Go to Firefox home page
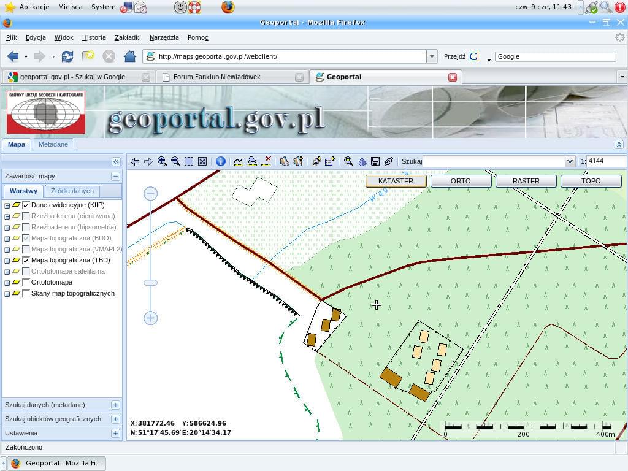This screenshot has width=628, height=471. [x=130, y=56]
